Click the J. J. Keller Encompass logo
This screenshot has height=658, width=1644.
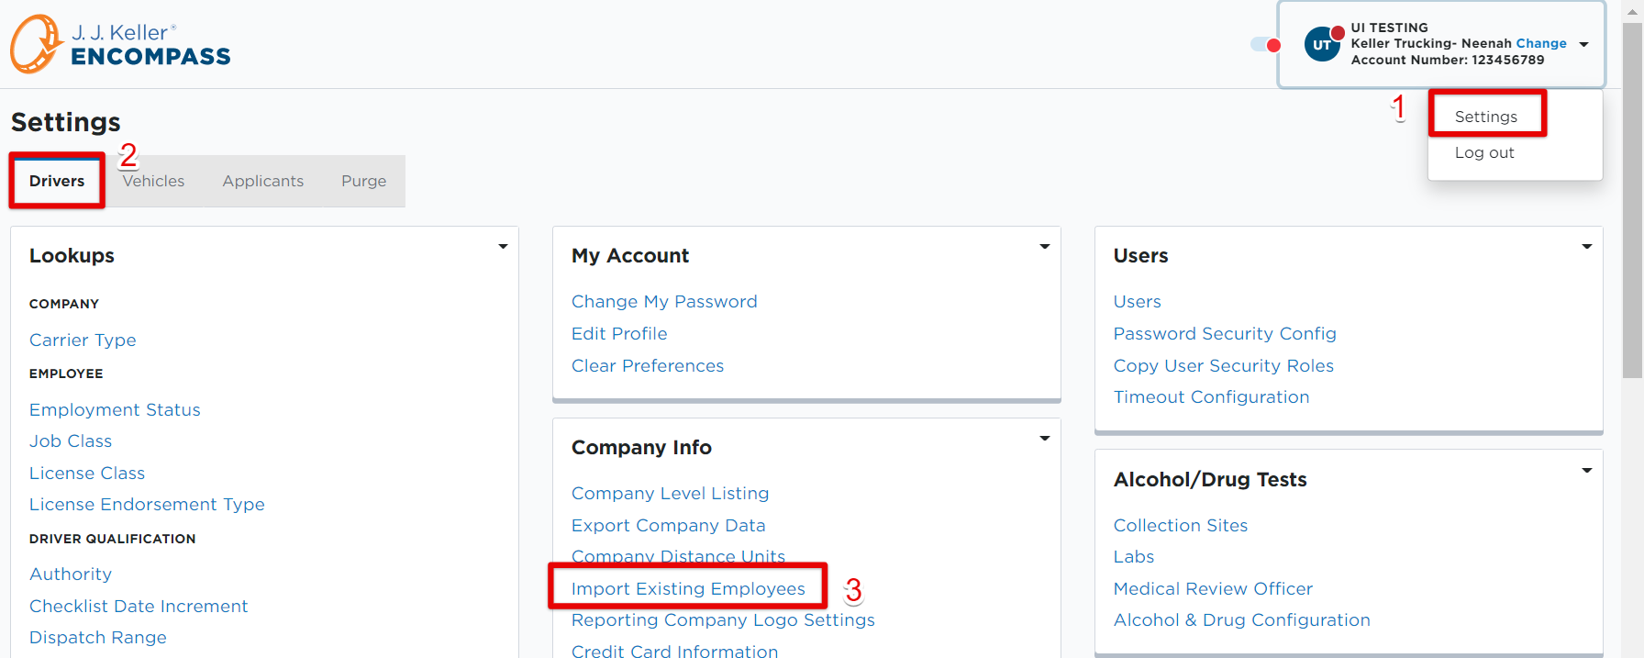(120, 44)
